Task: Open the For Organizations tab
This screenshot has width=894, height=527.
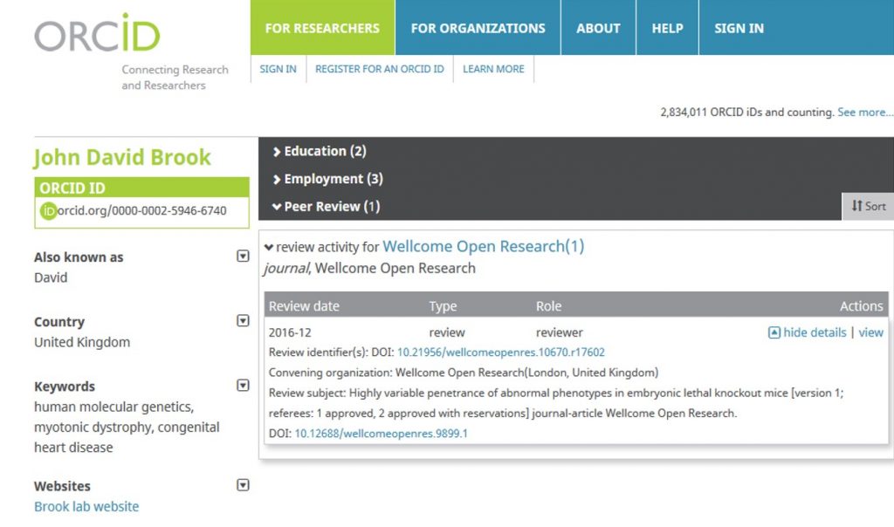Action: point(478,28)
